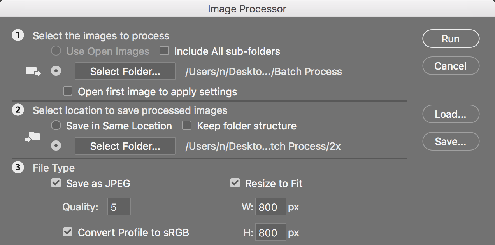
Task: Disable Resize to Fit
Action: point(235,183)
